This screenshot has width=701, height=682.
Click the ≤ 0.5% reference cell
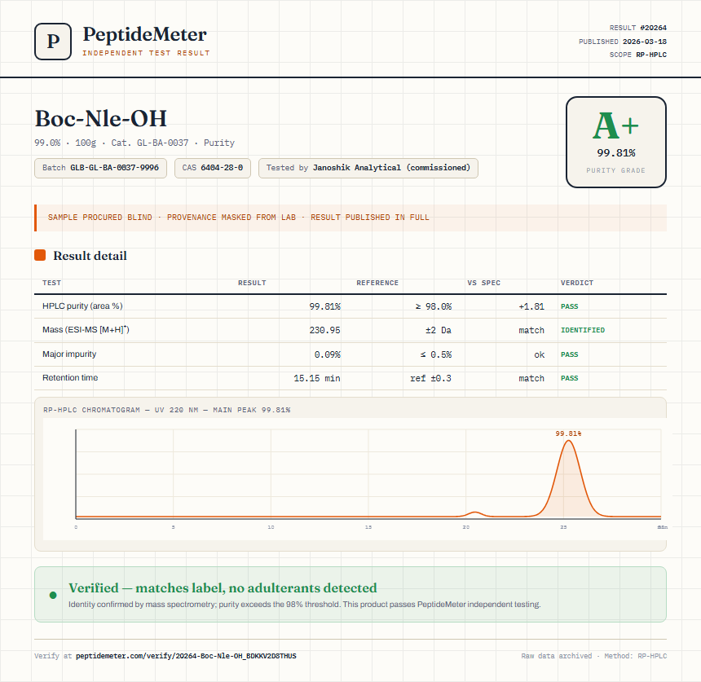click(435, 355)
